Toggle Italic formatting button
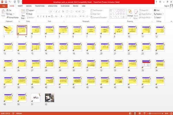 [x=41, y=16]
